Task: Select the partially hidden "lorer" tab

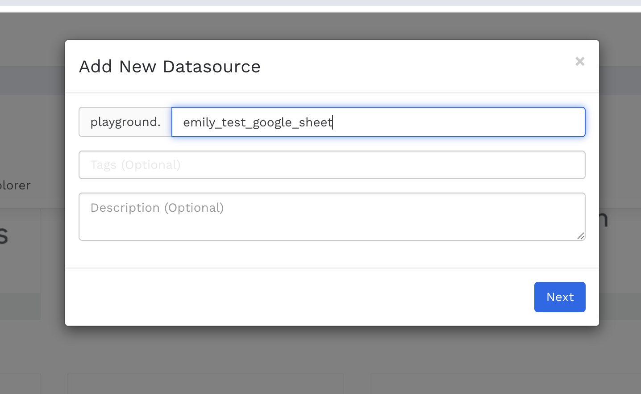Action: 15,185
